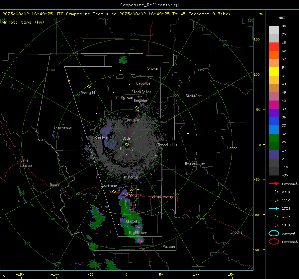Select the orange 111V track arrow
Screen dimensions: 299x279
pos(274,200)
